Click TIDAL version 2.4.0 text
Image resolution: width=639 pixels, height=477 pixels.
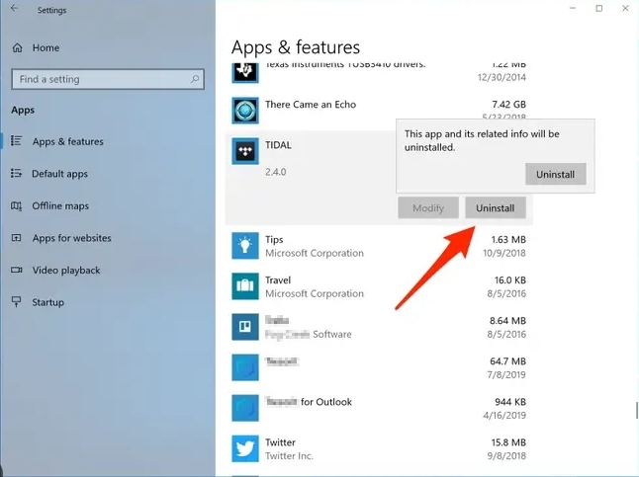[276, 172]
